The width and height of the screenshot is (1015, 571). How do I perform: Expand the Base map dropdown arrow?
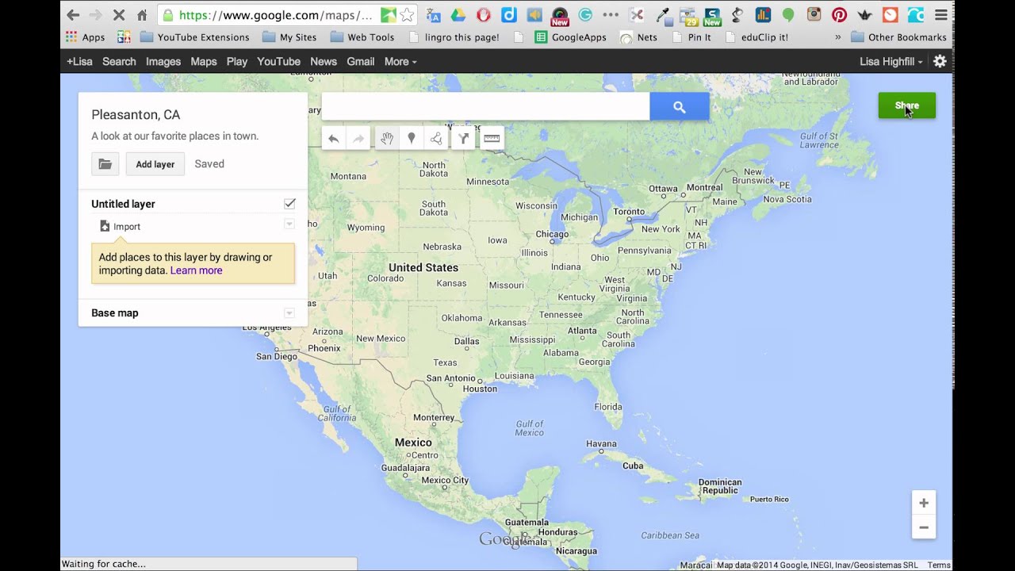click(289, 313)
